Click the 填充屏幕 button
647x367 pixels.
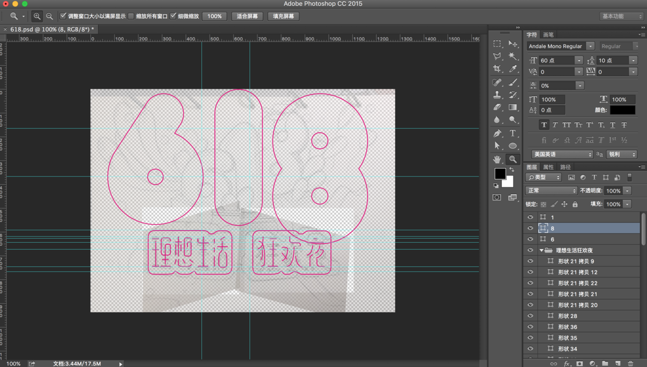(x=284, y=16)
